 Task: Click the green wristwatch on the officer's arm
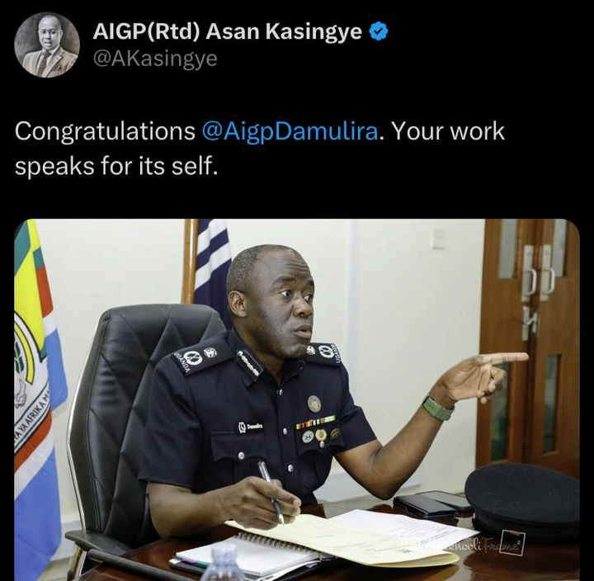point(438,408)
